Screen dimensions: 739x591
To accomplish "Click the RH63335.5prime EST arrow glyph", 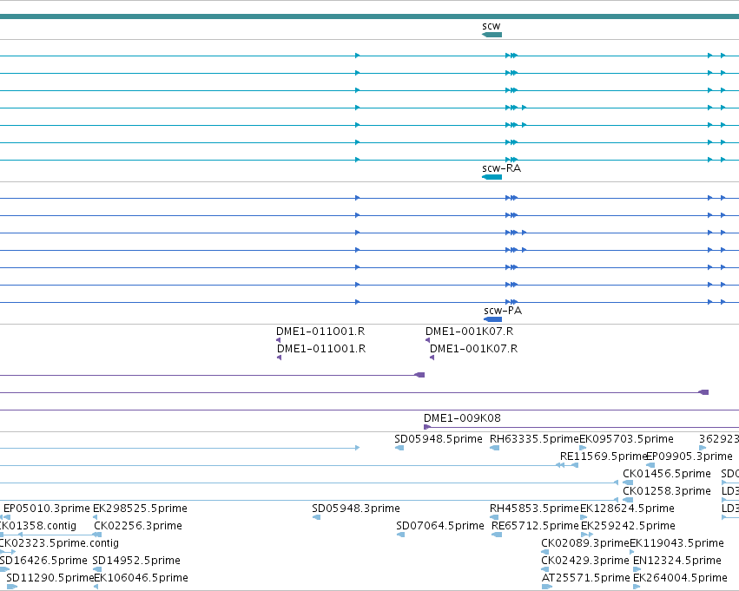I will pyautogui.click(x=494, y=448).
